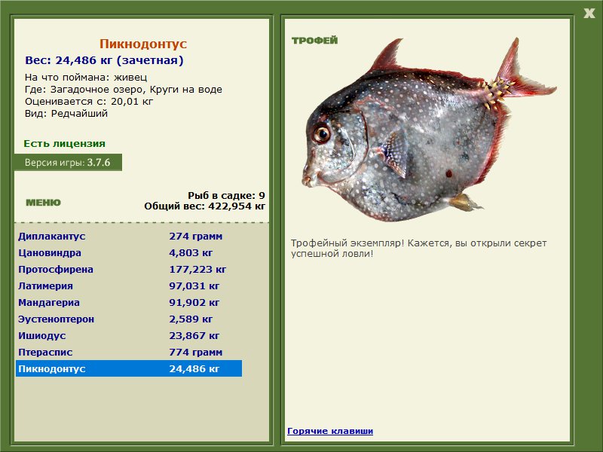
Task: Click the weight value 177,223 кг
Action: coord(197,270)
